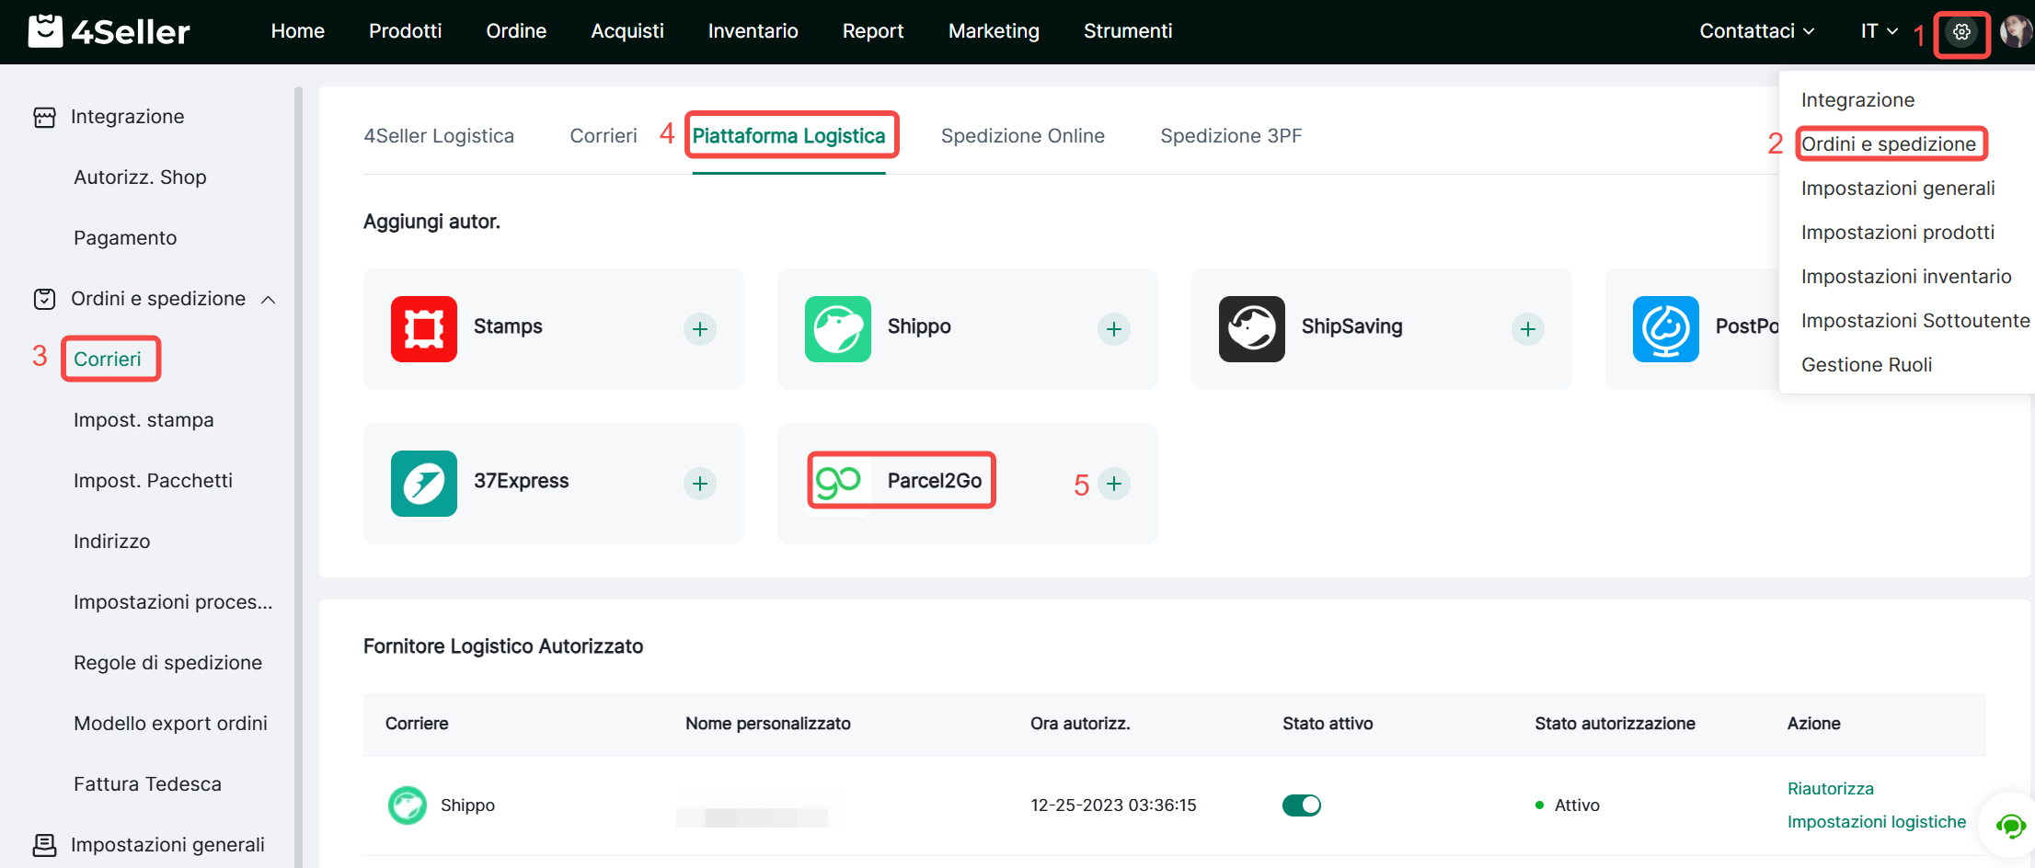Click the ShipSaving plus icon

tap(1527, 329)
